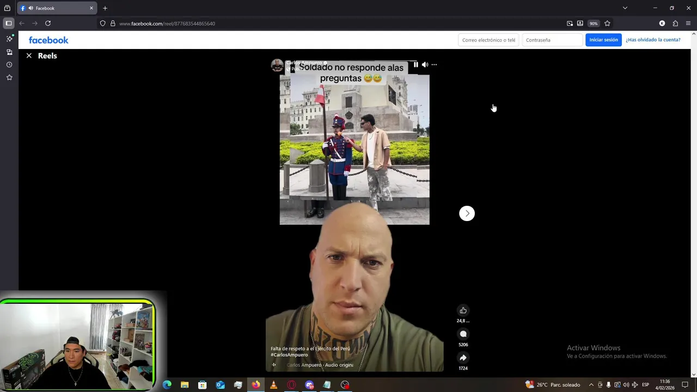Bookmark this page with star icon
The width and height of the screenshot is (697, 392).
[x=607, y=23]
